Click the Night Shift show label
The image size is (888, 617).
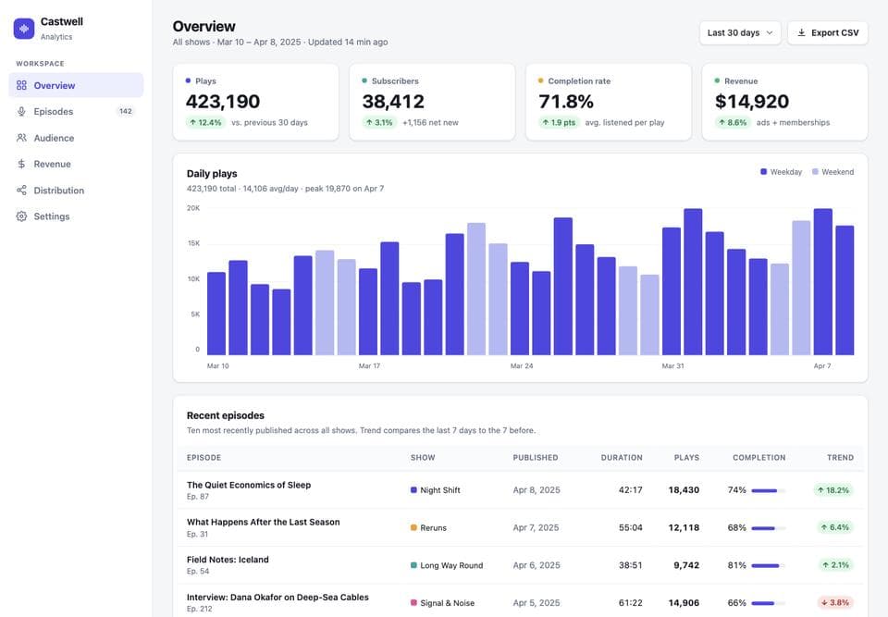440,490
